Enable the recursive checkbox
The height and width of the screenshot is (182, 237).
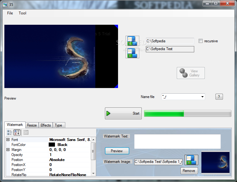(x=200, y=41)
